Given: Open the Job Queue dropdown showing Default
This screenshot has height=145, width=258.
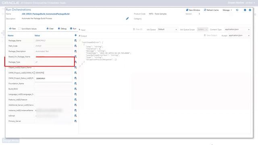Looking at the screenshot, I should click(168, 29).
